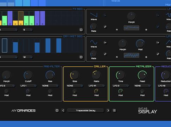
Task: Toggle the link icon next to label B, lower LFO
Action: pos(158,54)
